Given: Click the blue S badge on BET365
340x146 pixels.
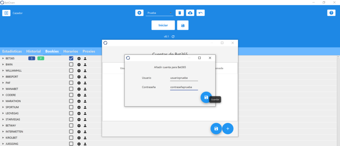Looking at the screenshot, I should (32, 58).
